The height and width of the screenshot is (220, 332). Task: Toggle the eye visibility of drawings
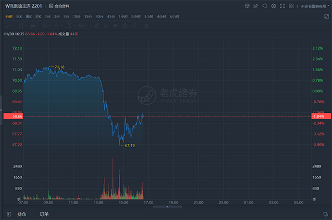[116, 26]
